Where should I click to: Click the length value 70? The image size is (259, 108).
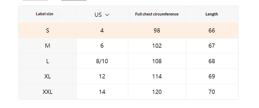[x=212, y=92]
